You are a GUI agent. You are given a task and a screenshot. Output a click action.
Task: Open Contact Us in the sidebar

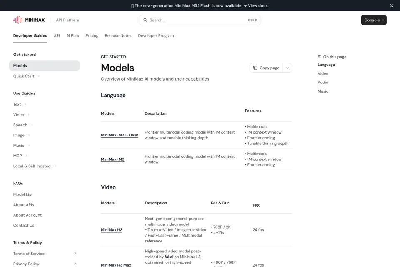click(x=24, y=225)
